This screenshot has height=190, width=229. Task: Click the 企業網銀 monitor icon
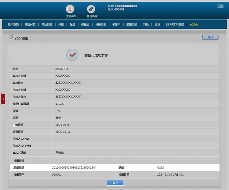tap(70, 9)
